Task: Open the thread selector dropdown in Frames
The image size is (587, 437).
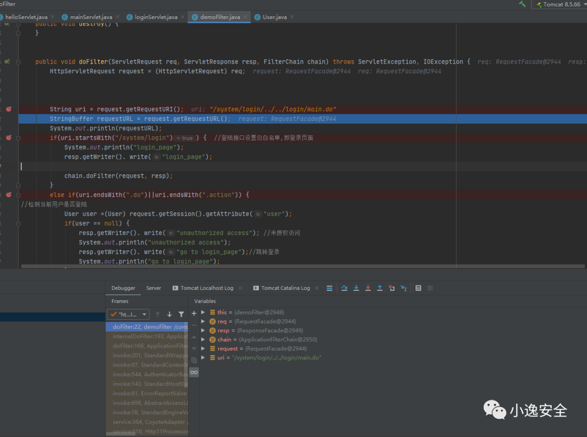Action: 128,314
